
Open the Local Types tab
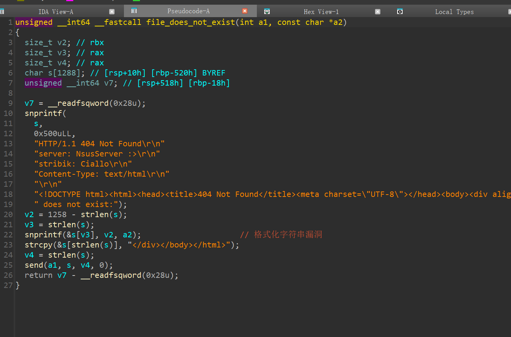coord(454,12)
